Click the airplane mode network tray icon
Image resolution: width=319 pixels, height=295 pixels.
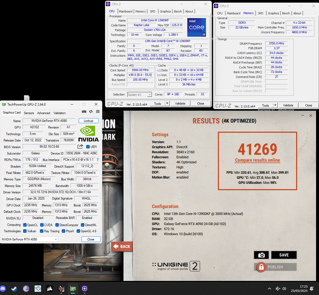(277, 288)
